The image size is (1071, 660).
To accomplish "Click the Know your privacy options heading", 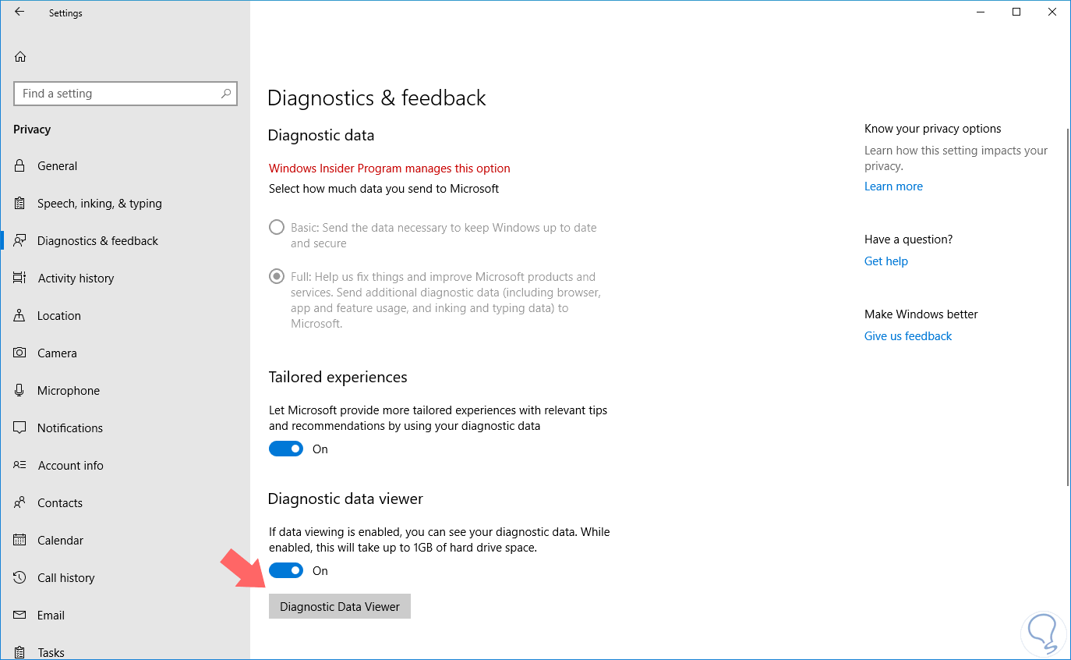I will (x=933, y=129).
